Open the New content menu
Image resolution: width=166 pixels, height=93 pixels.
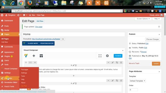pos(32,15)
